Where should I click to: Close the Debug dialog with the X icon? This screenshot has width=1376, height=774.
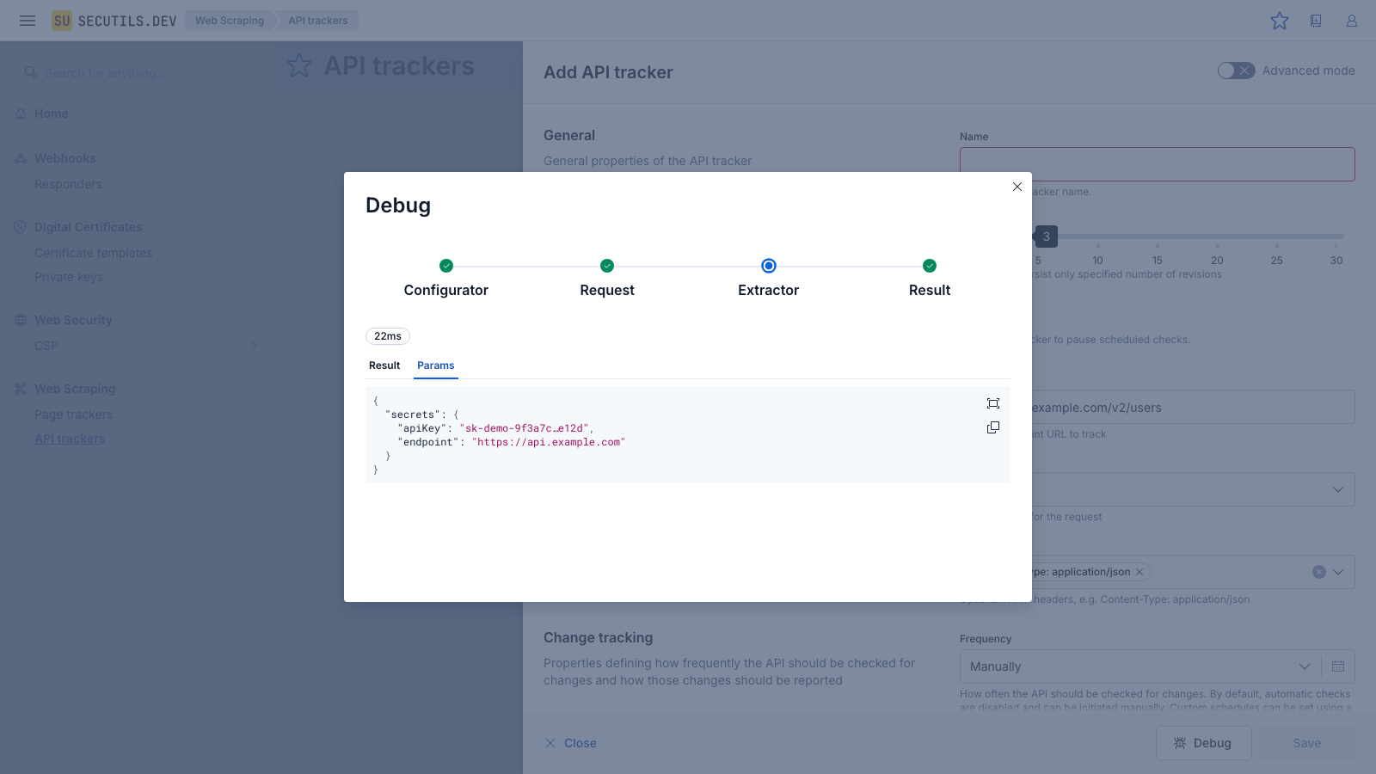pos(1017,187)
